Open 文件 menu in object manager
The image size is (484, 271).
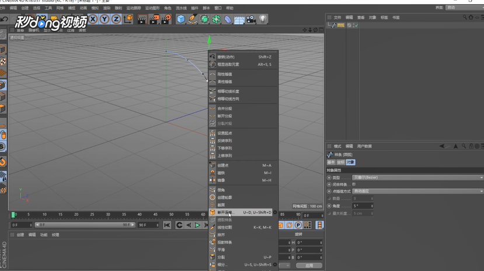pos(337,18)
